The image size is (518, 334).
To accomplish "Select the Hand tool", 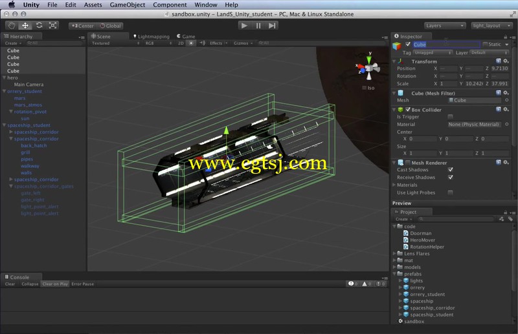I will [x=12, y=25].
